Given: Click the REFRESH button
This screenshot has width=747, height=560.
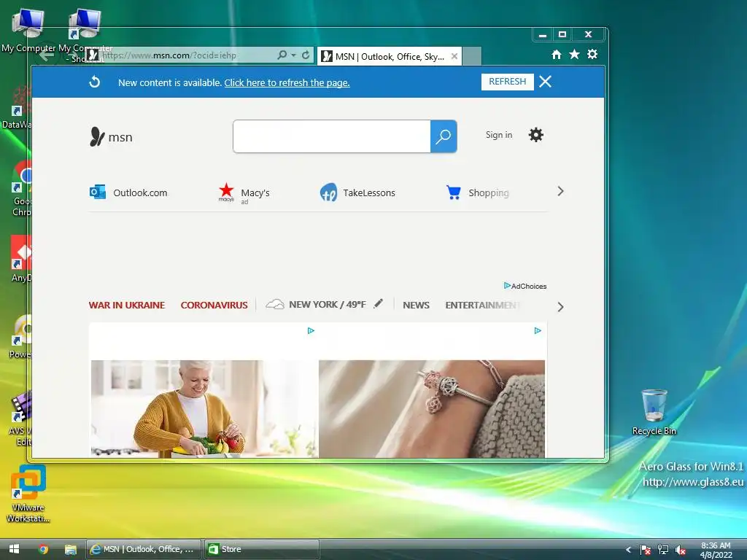Looking at the screenshot, I should click(508, 82).
